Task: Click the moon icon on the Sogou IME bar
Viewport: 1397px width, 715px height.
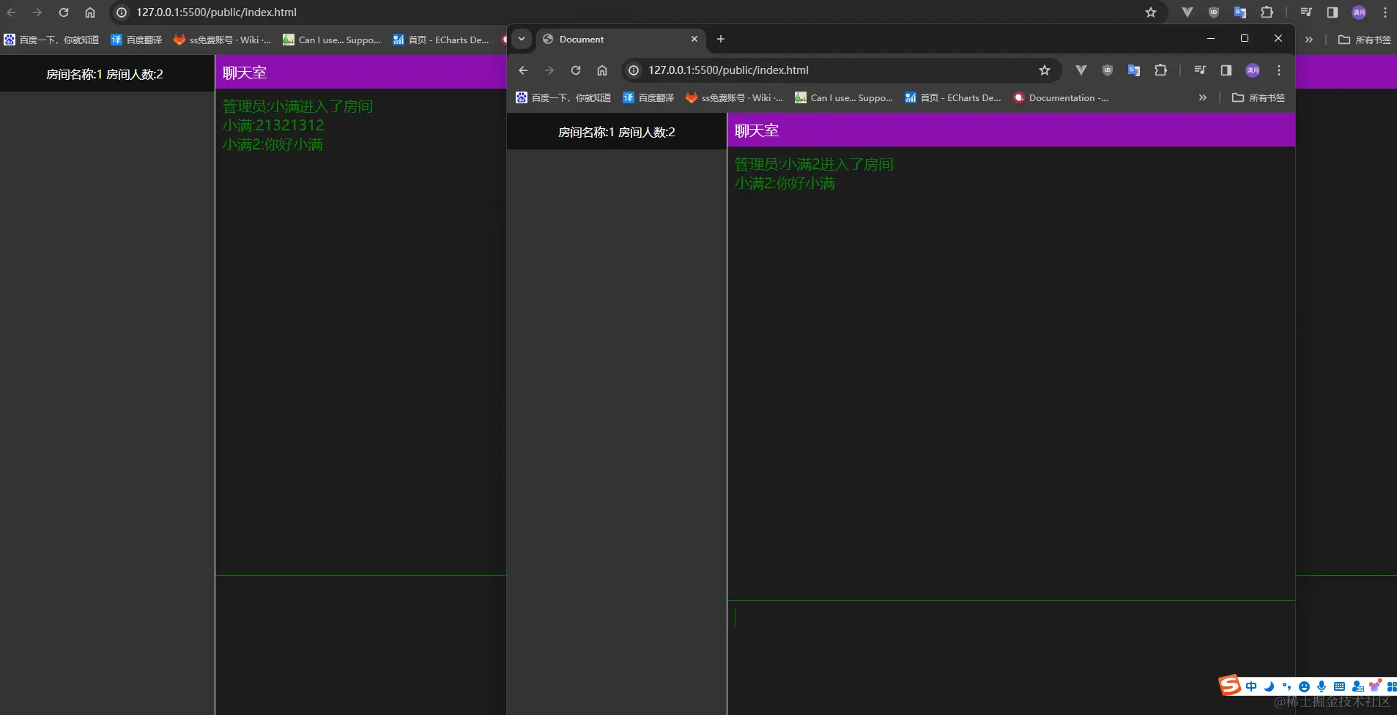Action: coord(1269,686)
